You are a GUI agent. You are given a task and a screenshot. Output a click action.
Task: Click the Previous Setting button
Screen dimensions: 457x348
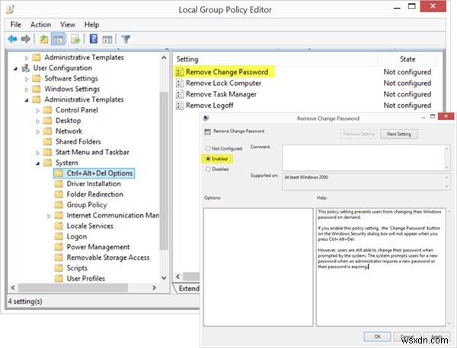(359, 134)
